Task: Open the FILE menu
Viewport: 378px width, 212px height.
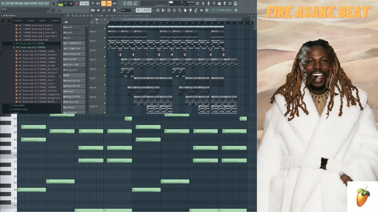Action: (3, 3)
